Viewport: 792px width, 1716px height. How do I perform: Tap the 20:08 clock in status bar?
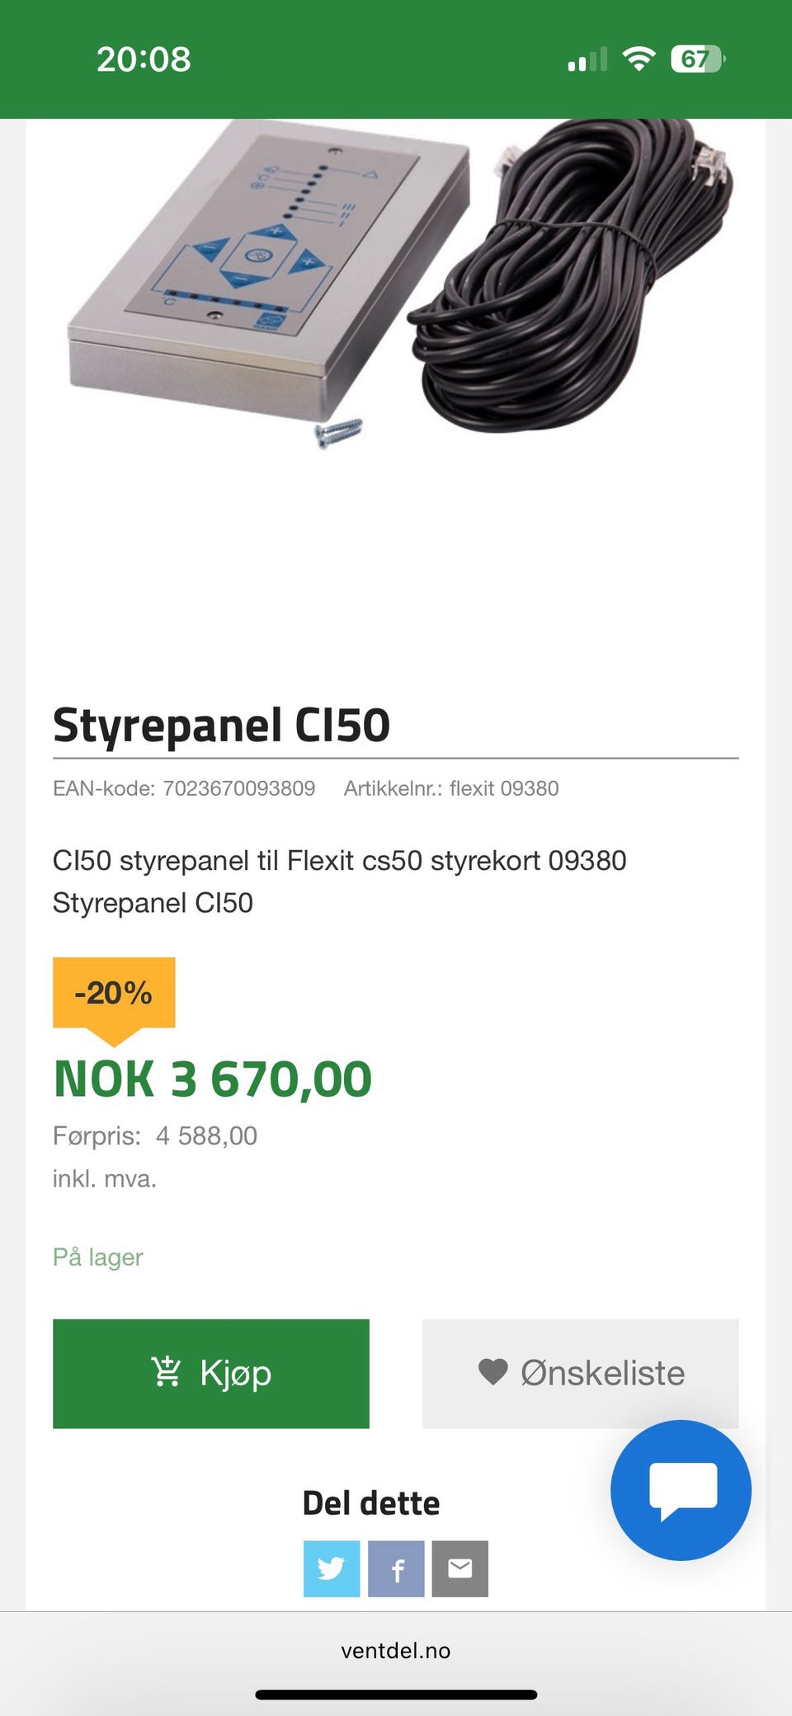pos(144,59)
